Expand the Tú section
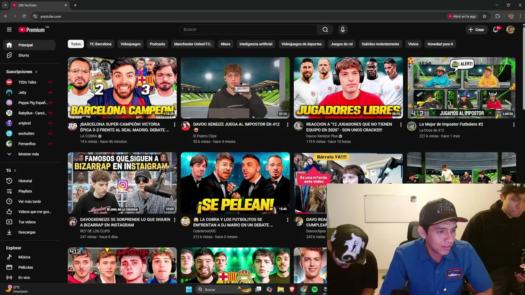The height and width of the screenshot is (295, 525). pos(11,170)
